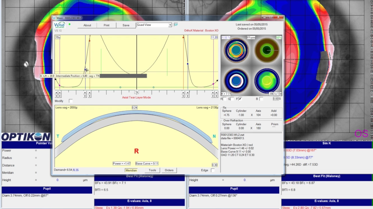This screenshot has width=373, height=209.
Task: Click the Lens sag = 2130µ label
Action: pos(207,107)
